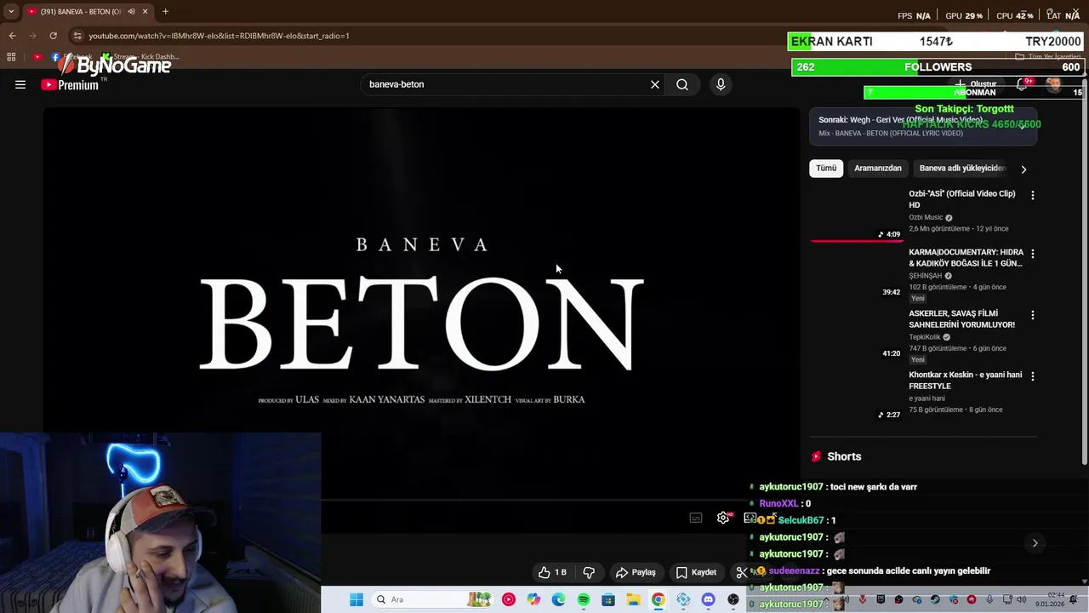Open ASKERLER, SAVAŞ FİLMİ SAHNELERİNİ YORUMLUYOR video
This screenshot has width=1089, height=613.
tap(961, 319)
